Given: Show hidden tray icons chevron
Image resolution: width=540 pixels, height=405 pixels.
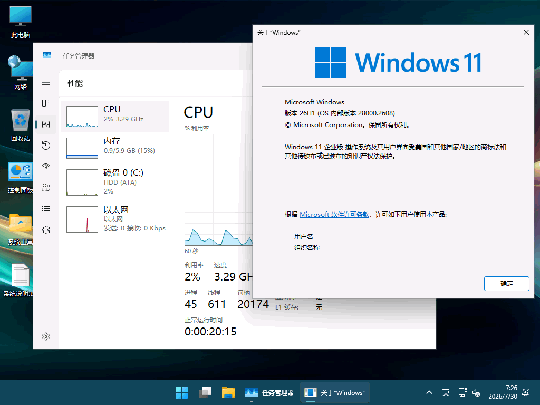Looking at the screenshot, I should point(429,392).
